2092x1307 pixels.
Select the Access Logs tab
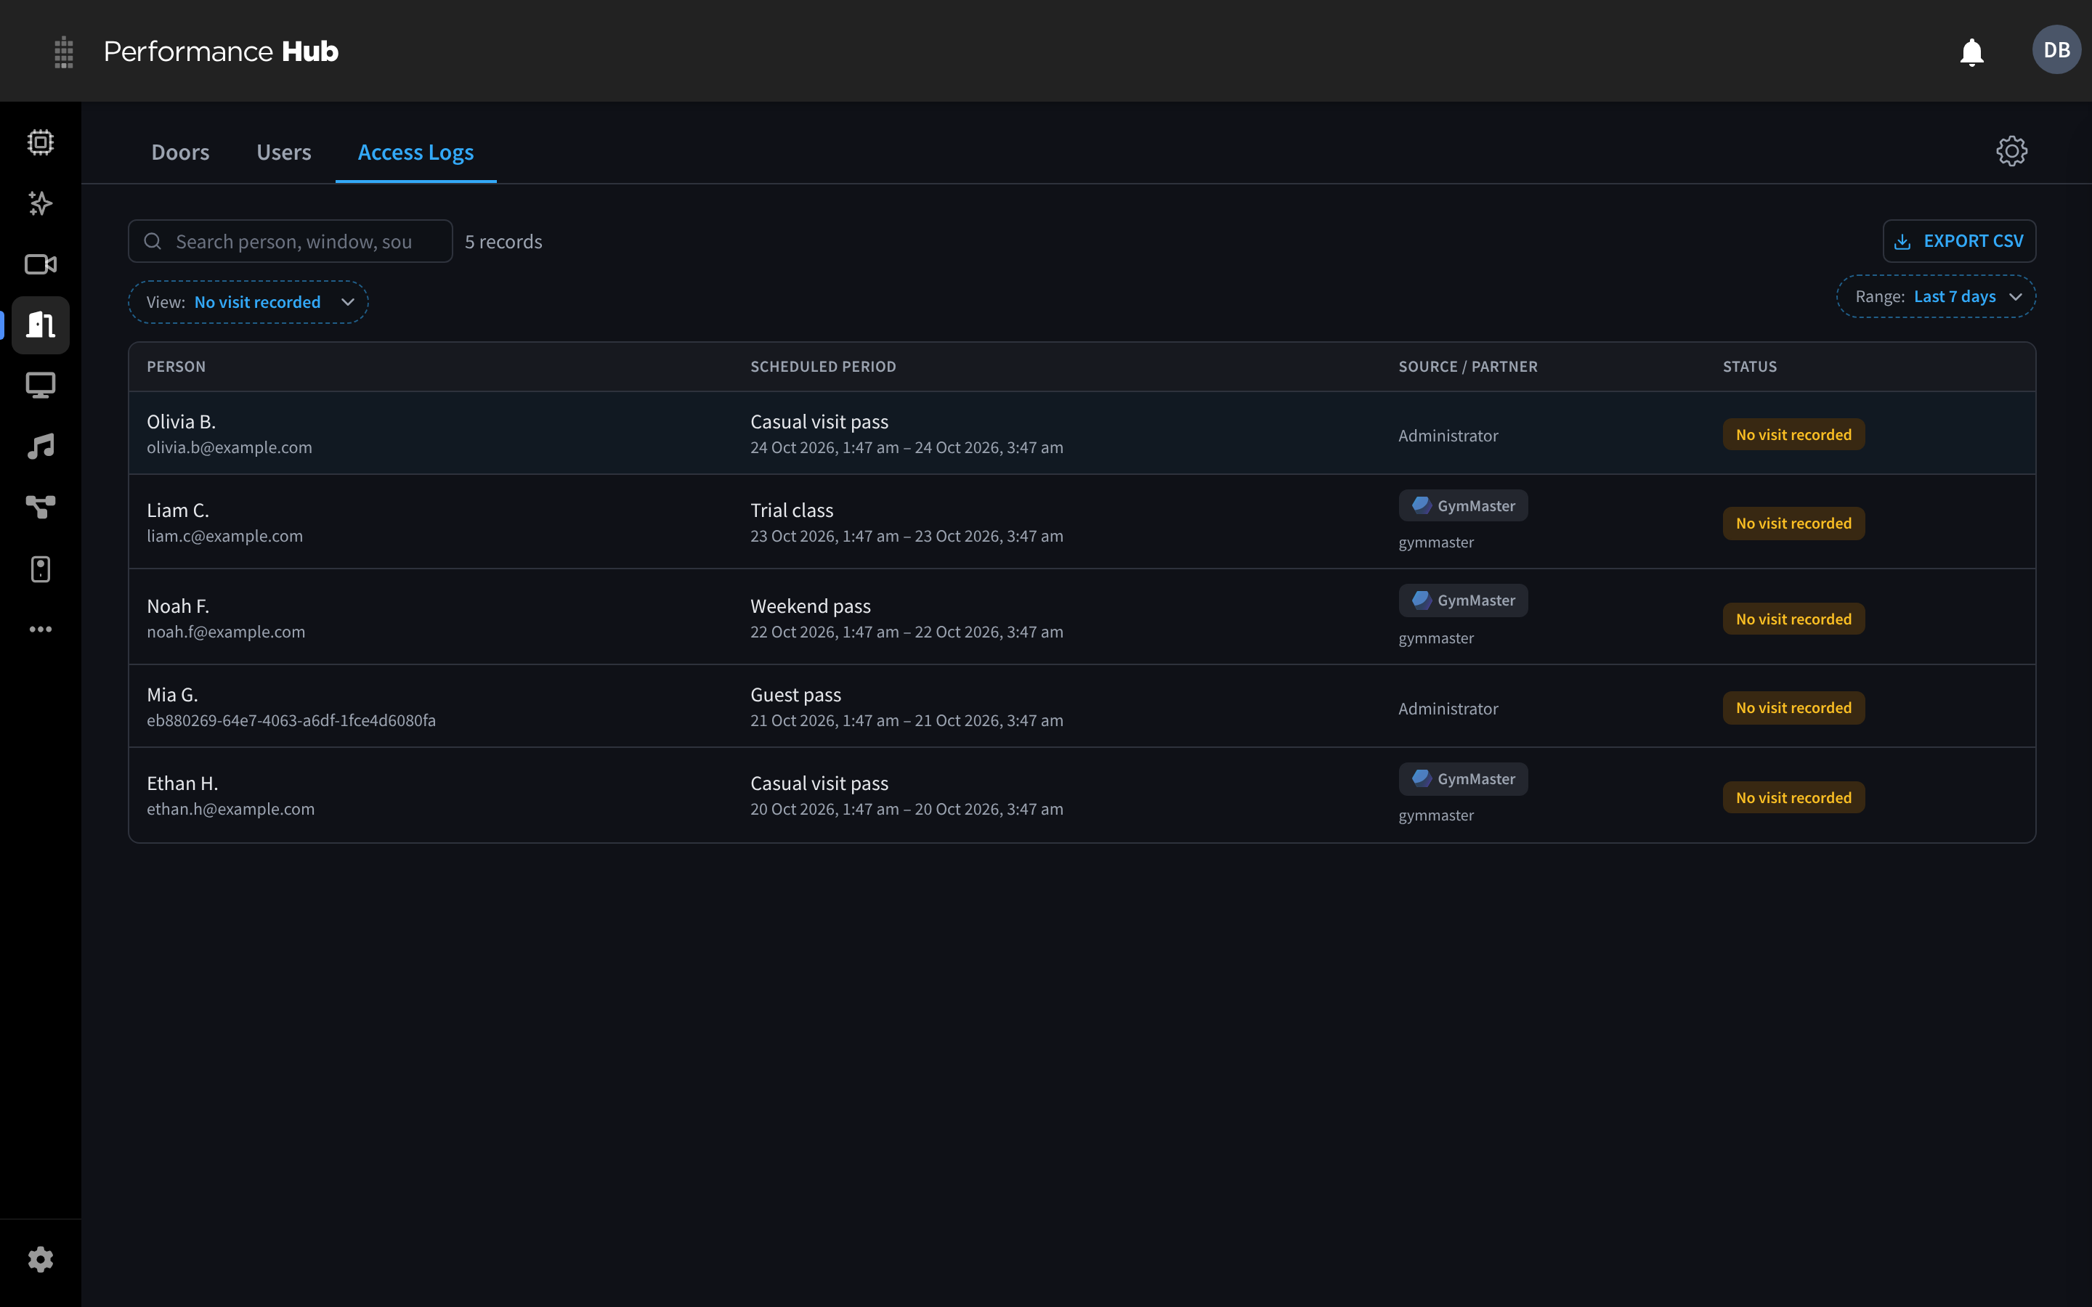tap(415, 152)
